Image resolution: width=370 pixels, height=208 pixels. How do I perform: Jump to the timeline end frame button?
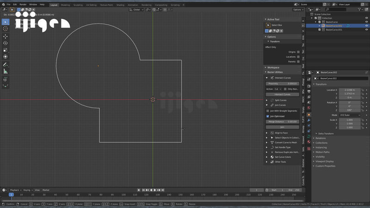click(163, 190)
